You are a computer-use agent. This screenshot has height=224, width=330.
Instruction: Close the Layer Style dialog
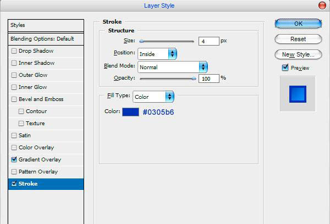pos(322,5)
